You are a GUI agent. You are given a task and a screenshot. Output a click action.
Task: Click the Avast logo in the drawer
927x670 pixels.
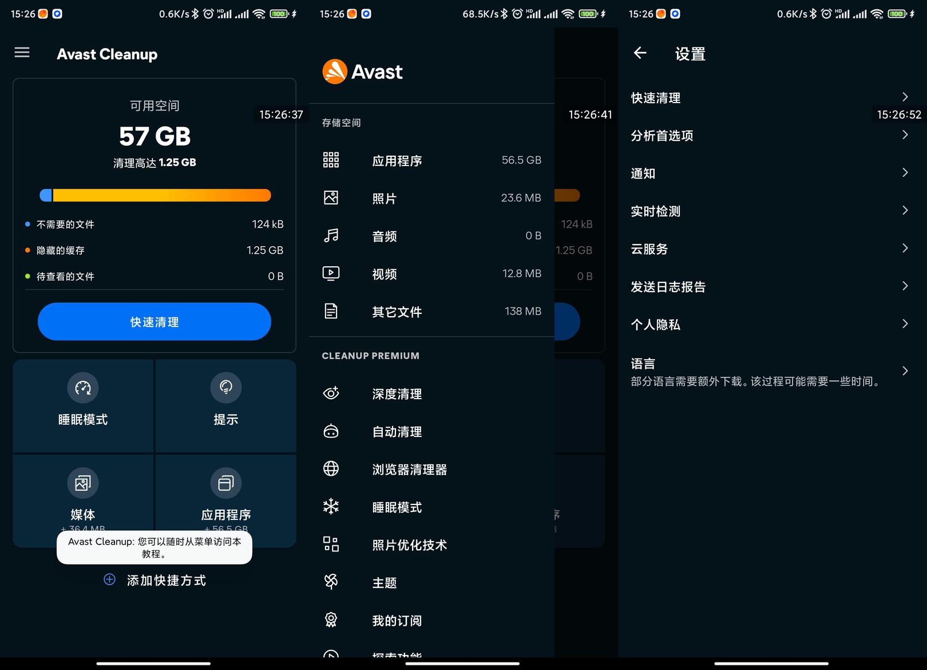coord(362,72)
